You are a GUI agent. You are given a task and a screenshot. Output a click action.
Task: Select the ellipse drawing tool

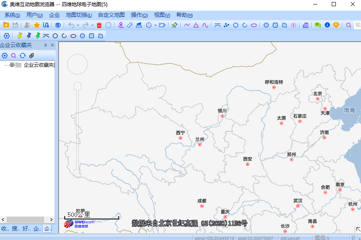click(x=254, y=25)
